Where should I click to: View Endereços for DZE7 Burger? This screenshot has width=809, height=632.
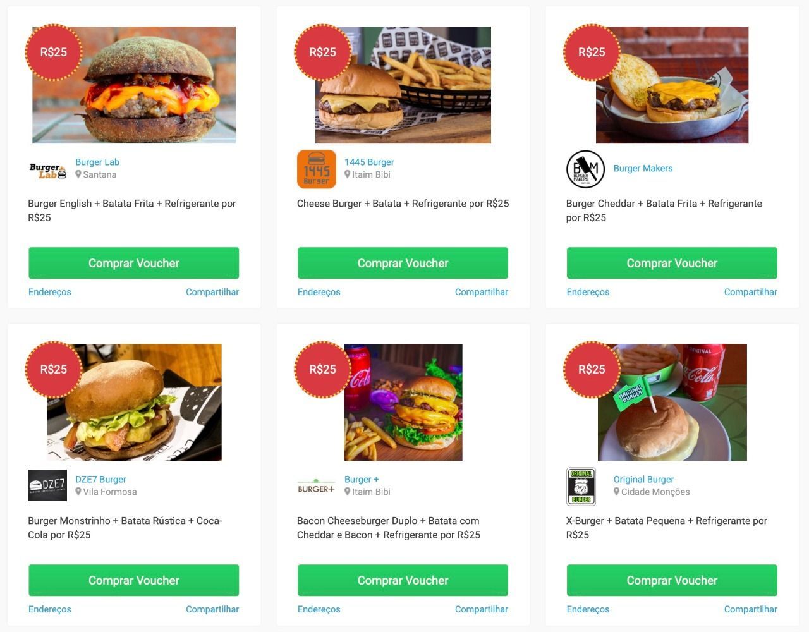(49, 609)
